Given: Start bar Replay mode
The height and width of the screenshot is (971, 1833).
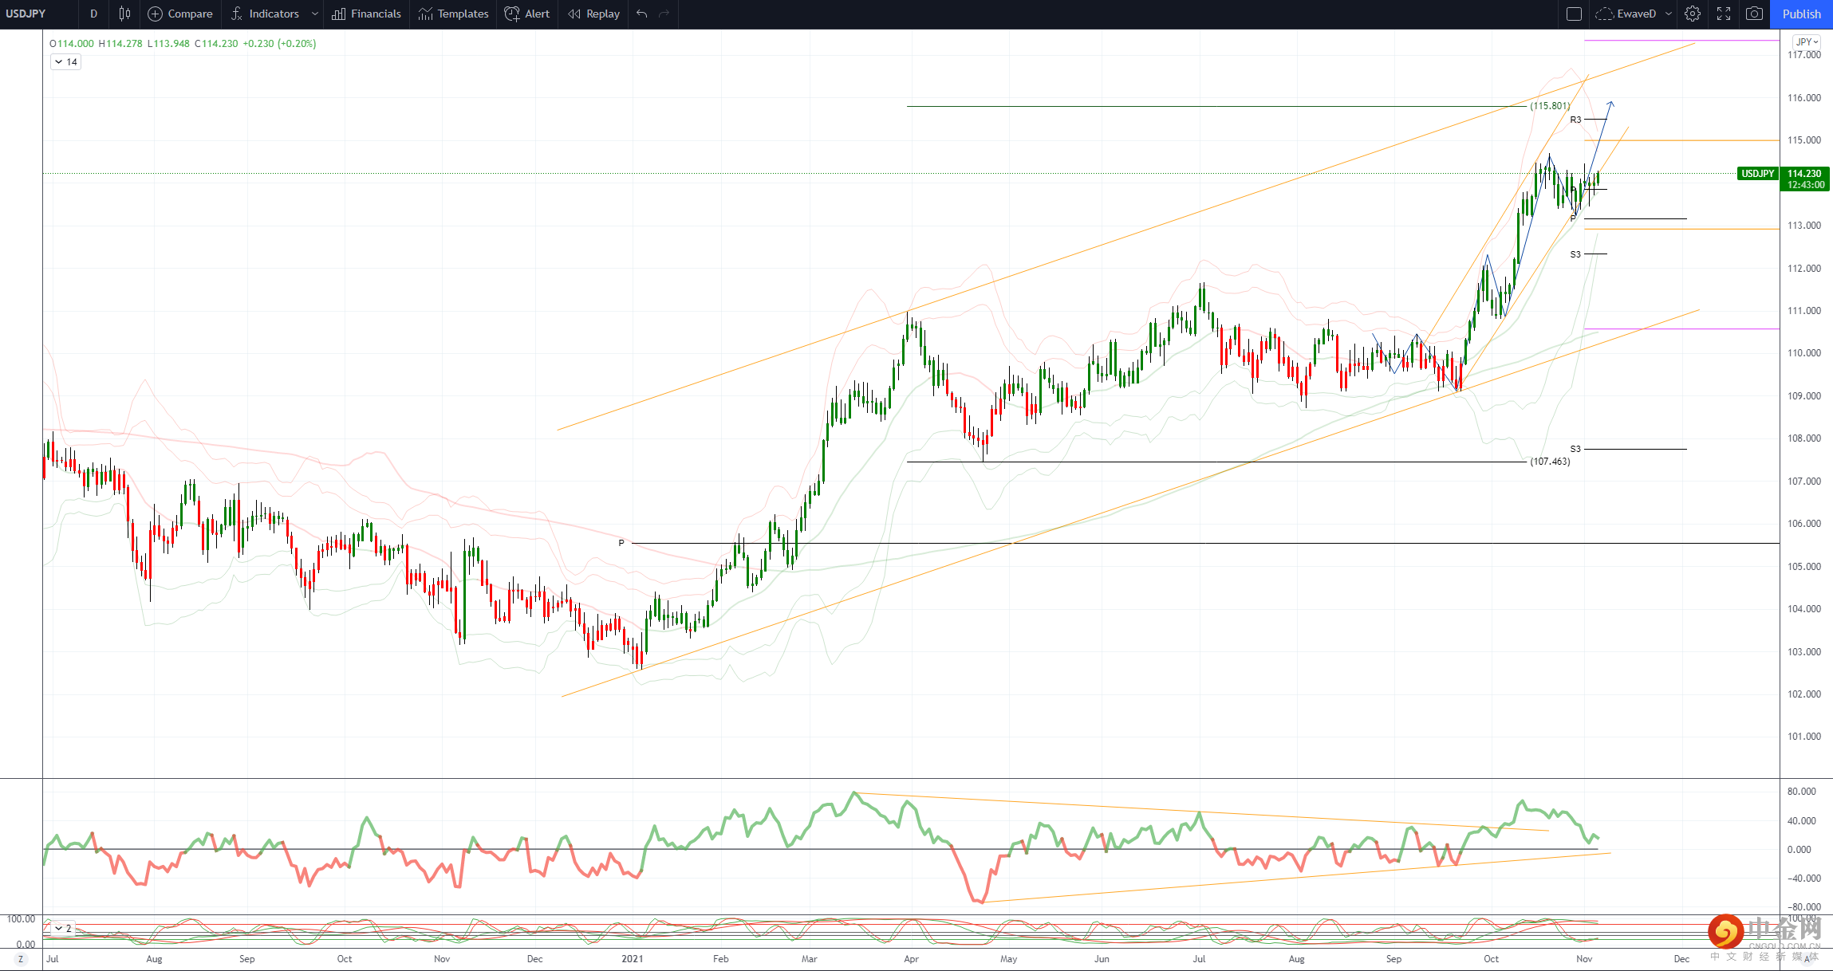Looking at the screenshot, I should coord(594,14).
